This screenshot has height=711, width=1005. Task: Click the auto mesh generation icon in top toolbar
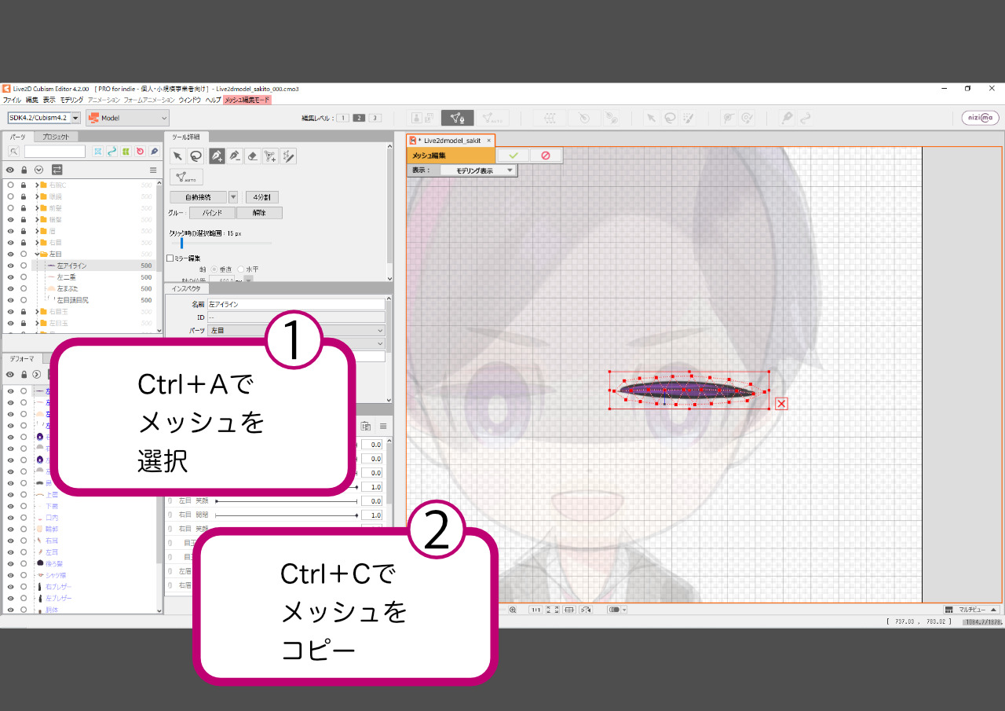click(x=492, y=118)
